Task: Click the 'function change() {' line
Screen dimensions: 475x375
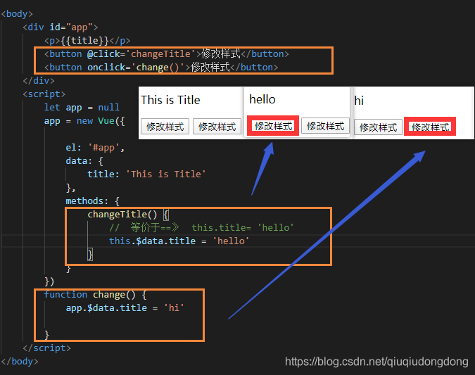Action: pos(96,294)
